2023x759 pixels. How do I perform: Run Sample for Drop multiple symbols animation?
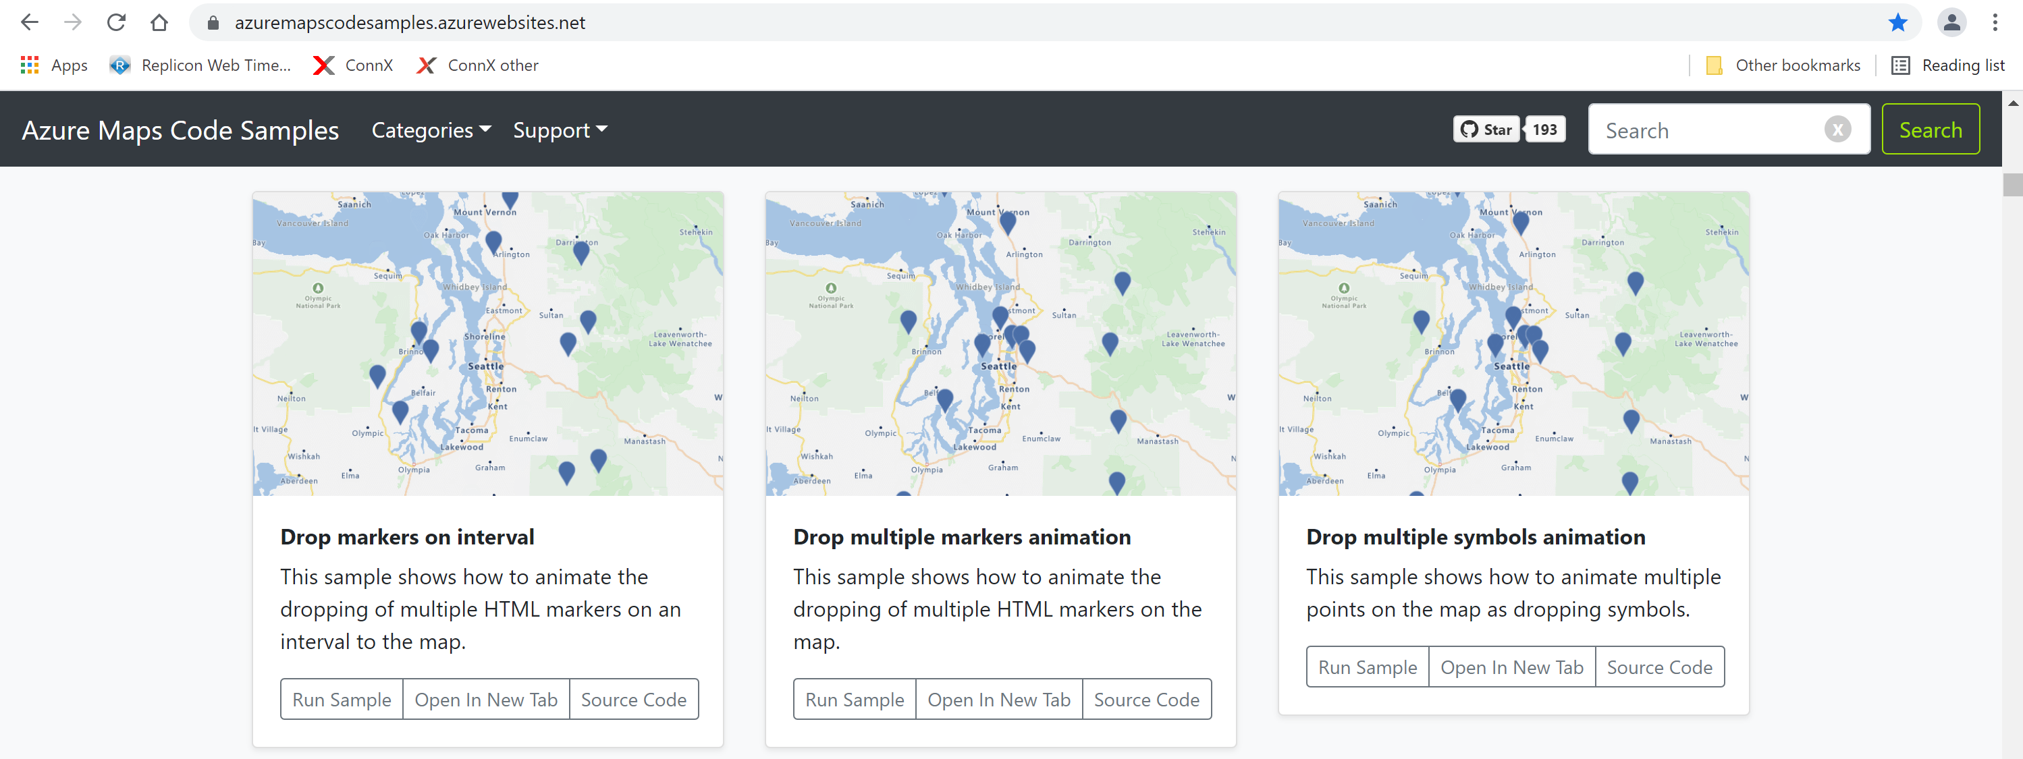coord(1368,667)
